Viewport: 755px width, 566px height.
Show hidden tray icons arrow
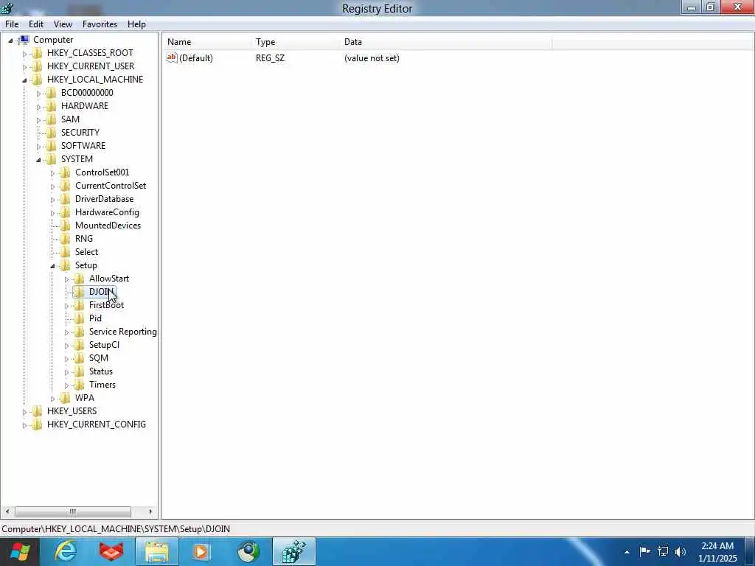pyautogui.click(x=627, y=552)
